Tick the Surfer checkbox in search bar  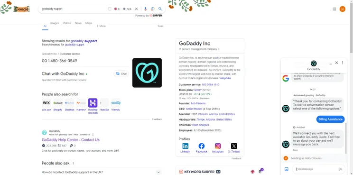pyautogui.click(x=110, y=9)
